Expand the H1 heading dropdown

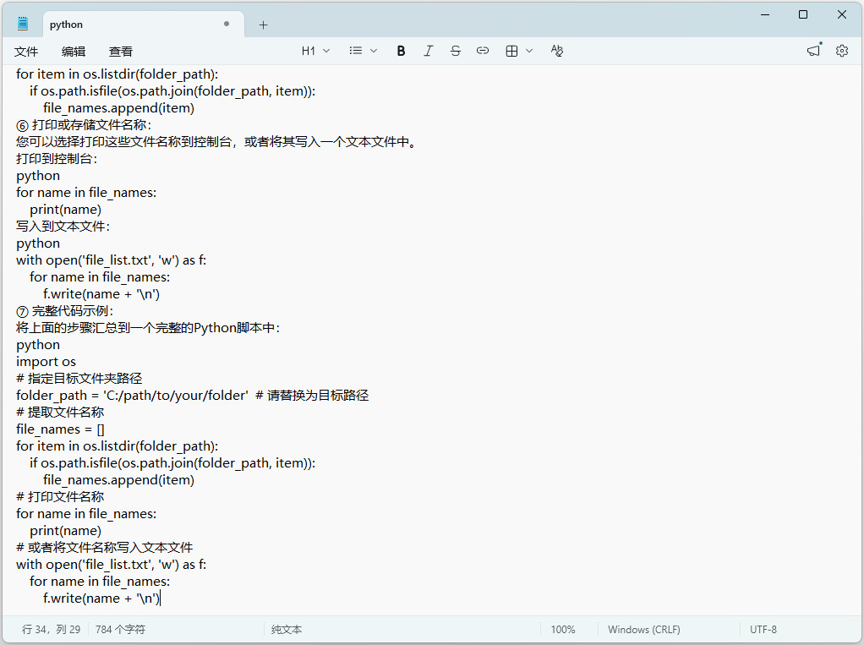point(315,52)
